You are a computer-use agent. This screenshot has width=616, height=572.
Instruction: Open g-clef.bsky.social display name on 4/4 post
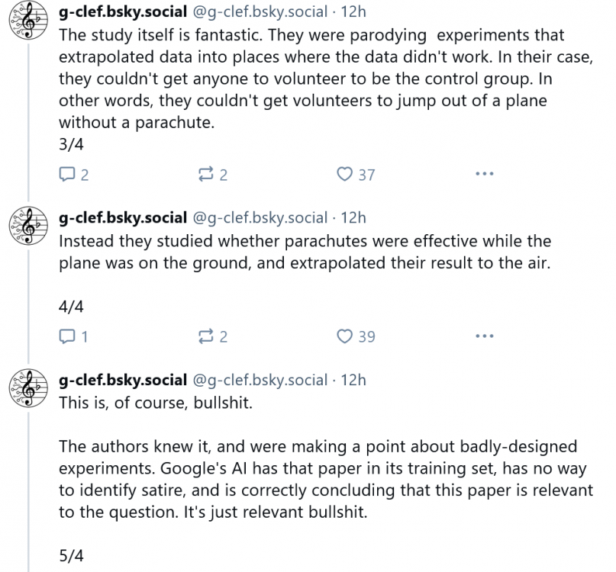[123, 218]
